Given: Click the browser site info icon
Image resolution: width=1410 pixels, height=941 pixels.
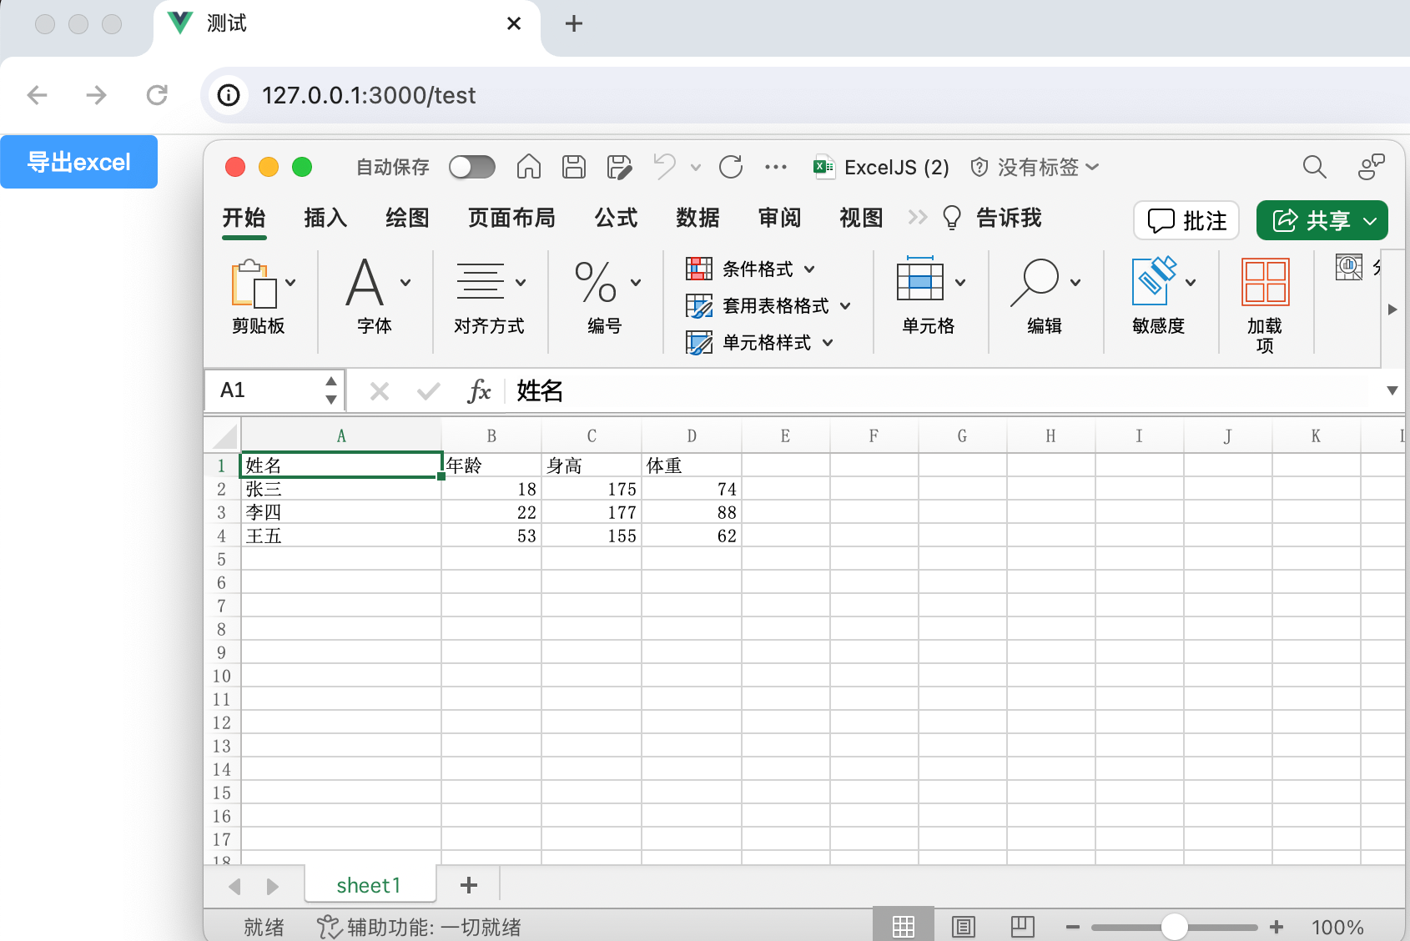Looking at the screenshot, I should click(229, 95).
